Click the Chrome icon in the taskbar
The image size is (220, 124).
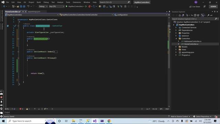[x=109, y=121]
